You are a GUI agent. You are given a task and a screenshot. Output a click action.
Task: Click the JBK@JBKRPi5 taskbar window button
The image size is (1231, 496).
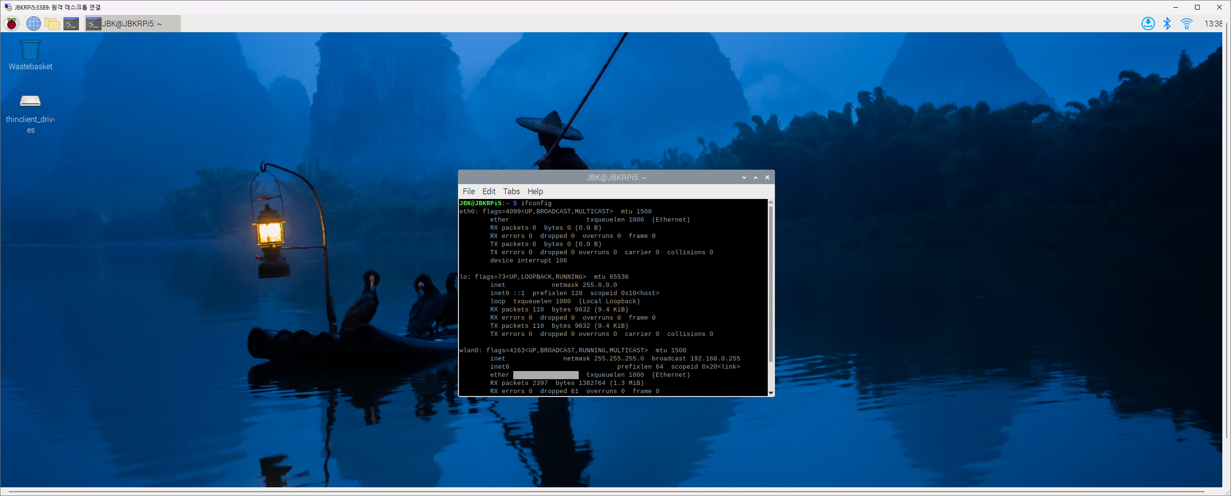(132, 24)
